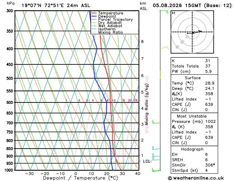Click the gray Parcel Trajectory line sample
The width and height of the screenshot is (235, 181).
coord(94,20)
